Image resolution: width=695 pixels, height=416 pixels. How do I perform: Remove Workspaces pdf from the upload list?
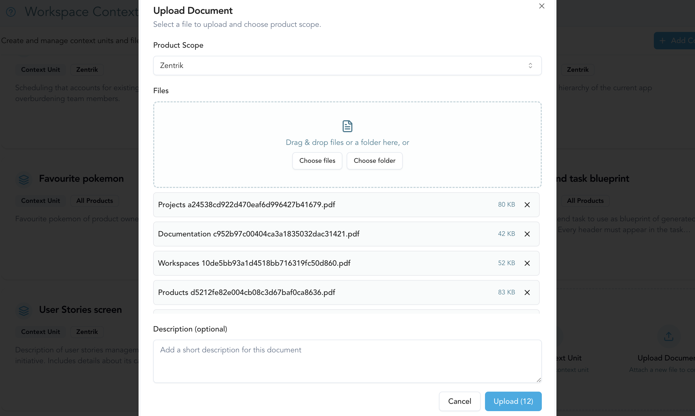[x=527, y=263]
